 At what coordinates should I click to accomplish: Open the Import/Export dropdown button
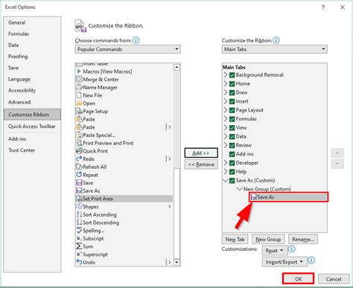284,262
